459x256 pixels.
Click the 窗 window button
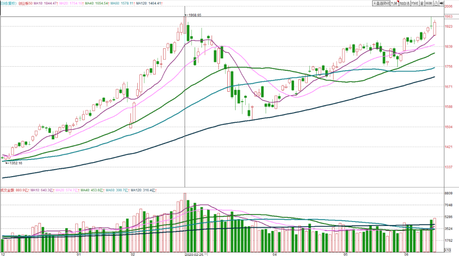(x=422, y=3)
